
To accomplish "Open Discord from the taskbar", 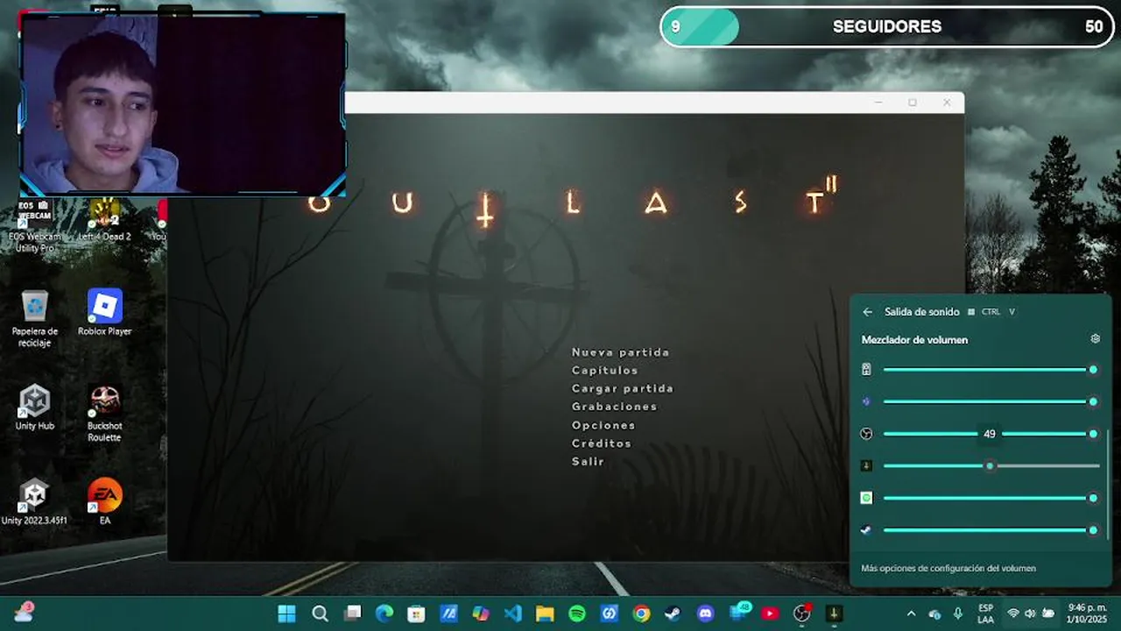I will 706,613.
